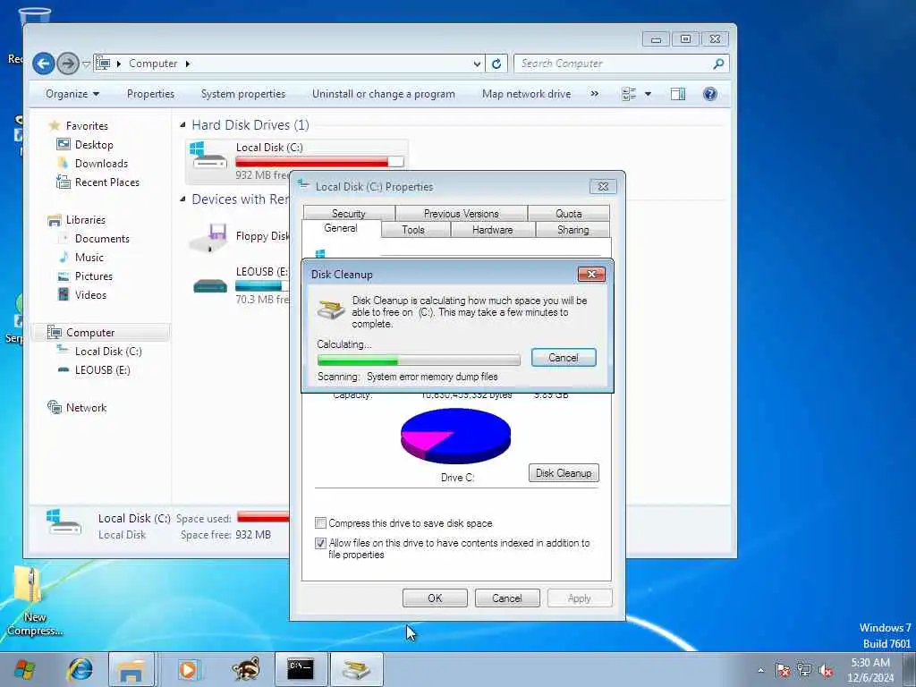Open Pictures library in sidebar

point(93,276)
